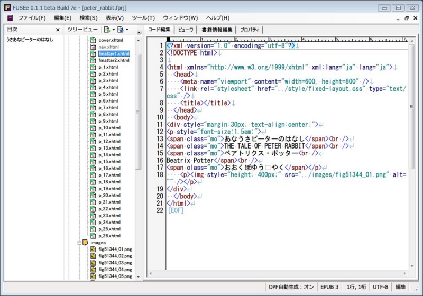Switch to the コード編集 tab
This screenshot has height=296, width=423.
click(x=159, y=30)
